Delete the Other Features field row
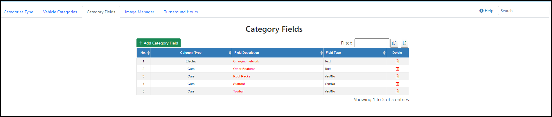The image size is (552, 117). tap(397, 69)
